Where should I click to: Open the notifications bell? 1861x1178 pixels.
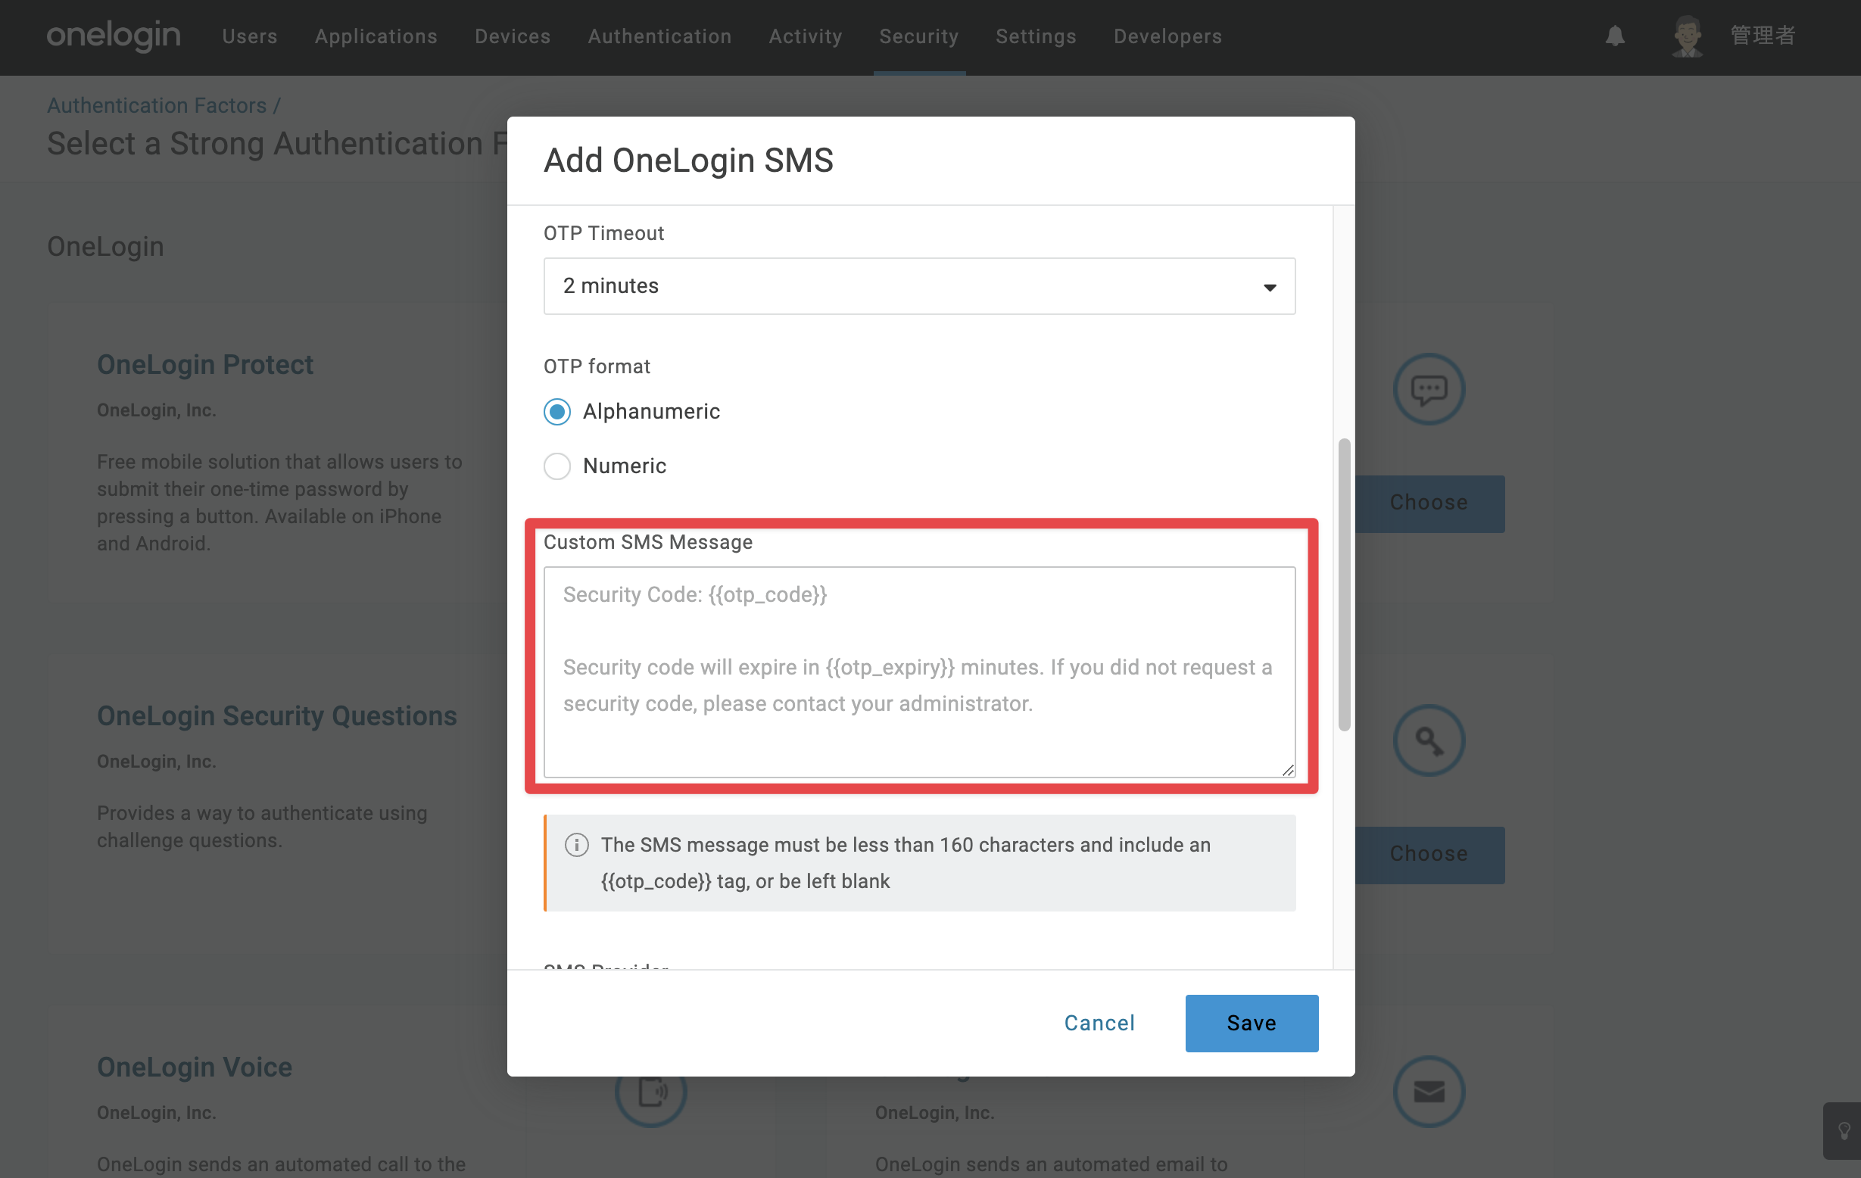[1615, 36]
